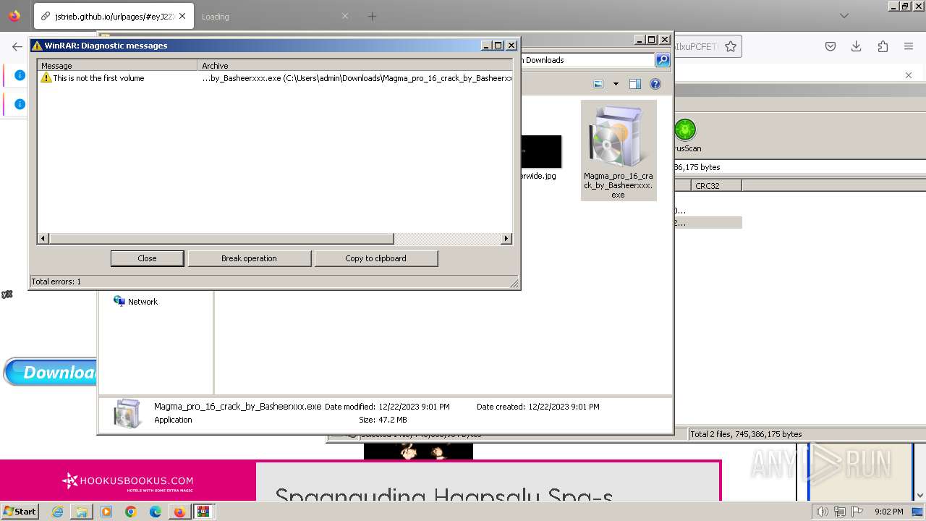Launch Google Chrome from taskbar
Viewport: 926px width, 521px height.
click(131, 512)
